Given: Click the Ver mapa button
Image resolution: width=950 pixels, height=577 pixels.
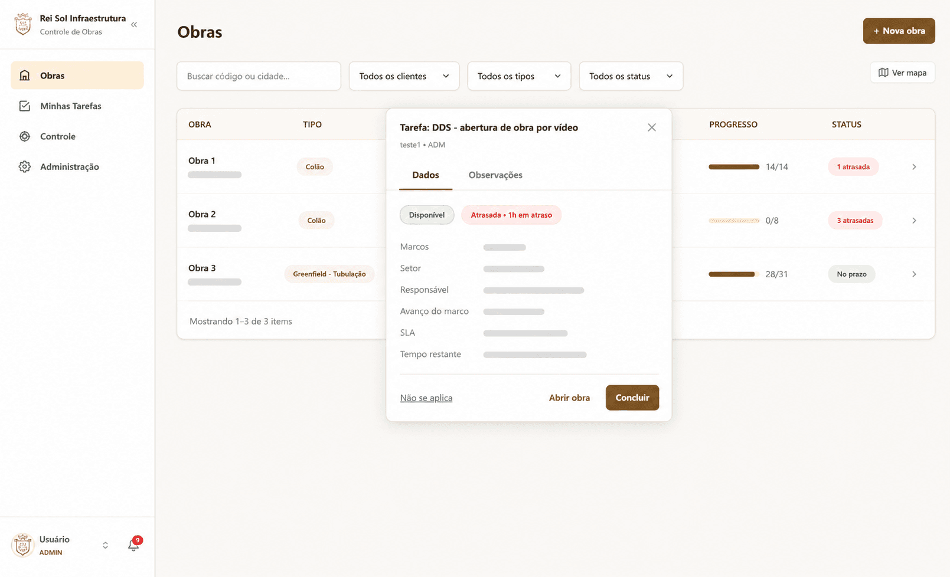Looking at the screenshot, I should [902, 73].
